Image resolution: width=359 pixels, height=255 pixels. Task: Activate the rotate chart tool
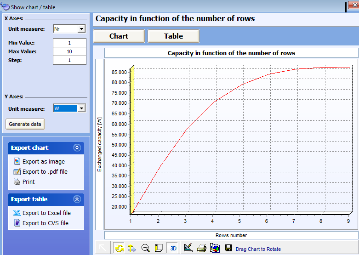click(119, 248)
